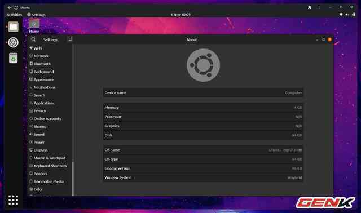Image resolution: width=361 pixels, height=213 pixels.
Task: Click the Processor row
Action: tap(203, 117)
